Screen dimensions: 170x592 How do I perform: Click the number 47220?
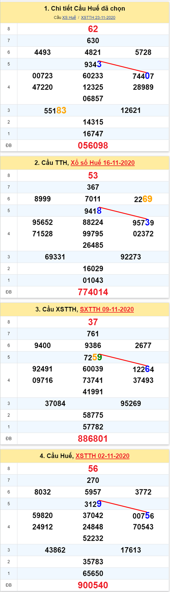pos(42,87)
